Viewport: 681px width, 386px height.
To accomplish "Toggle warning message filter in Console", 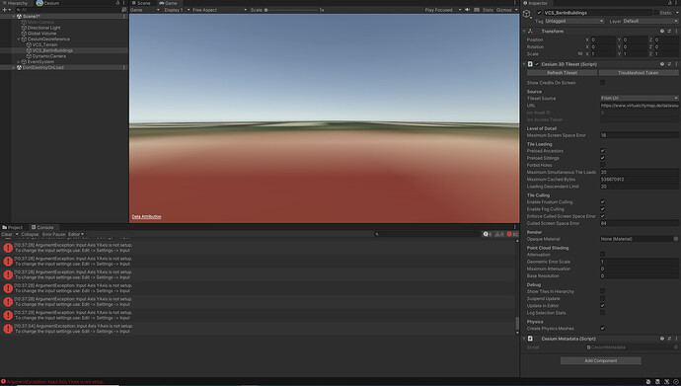I will coord(499,234).
